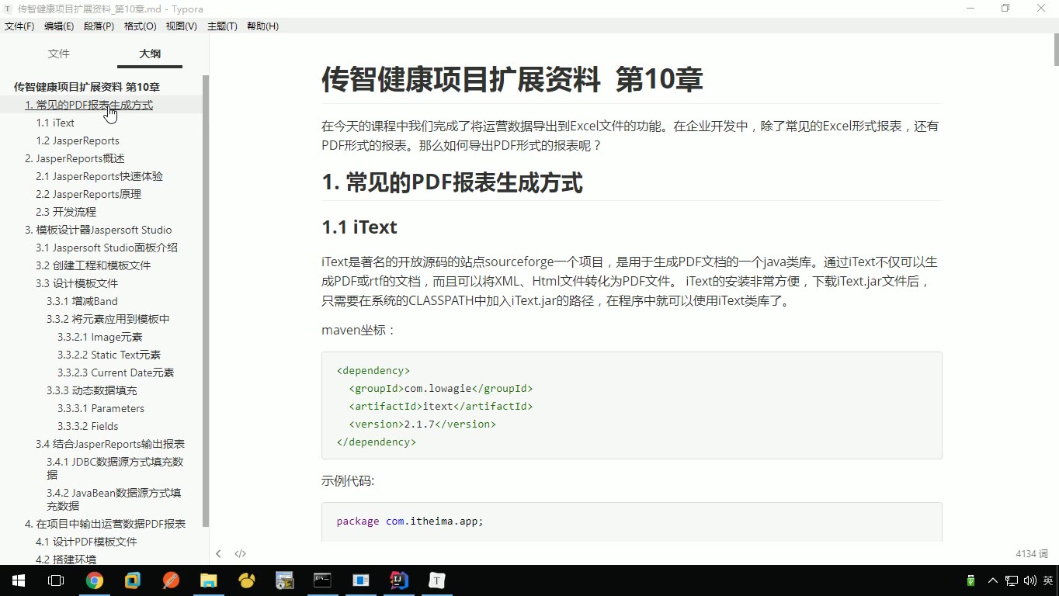Screen dimensions: 1059x596
Task: Switch to the command prompt window
Action: 322,580
